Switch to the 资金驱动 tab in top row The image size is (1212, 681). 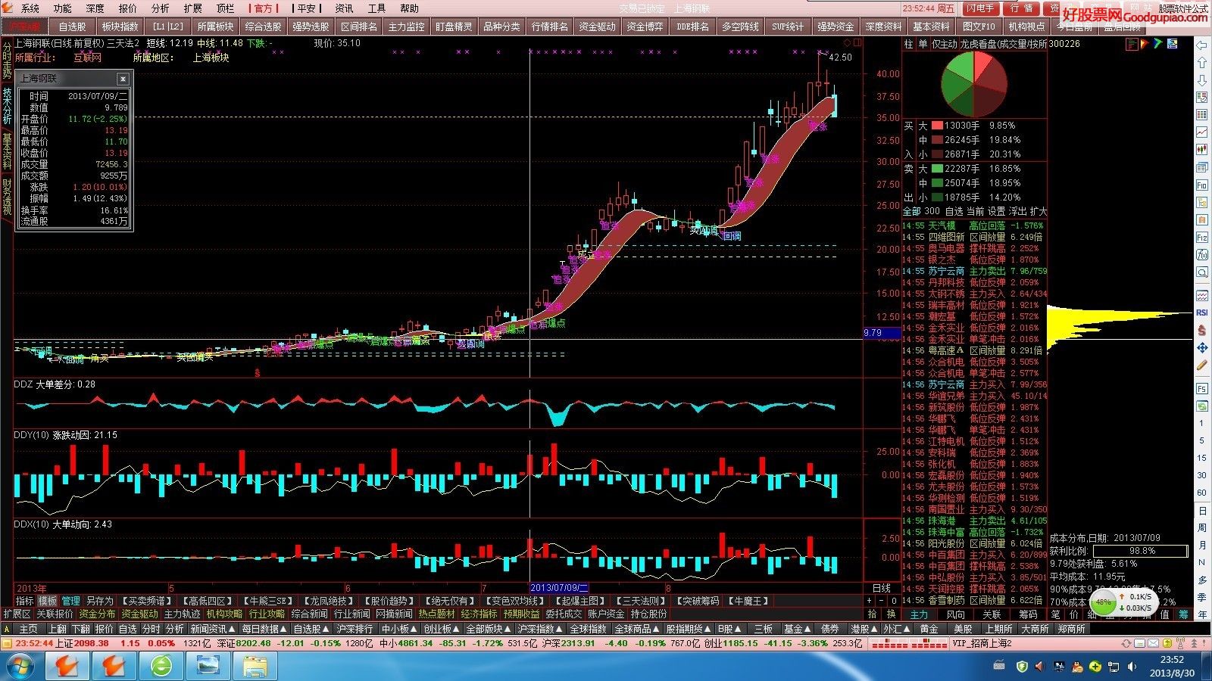[597, 26]
